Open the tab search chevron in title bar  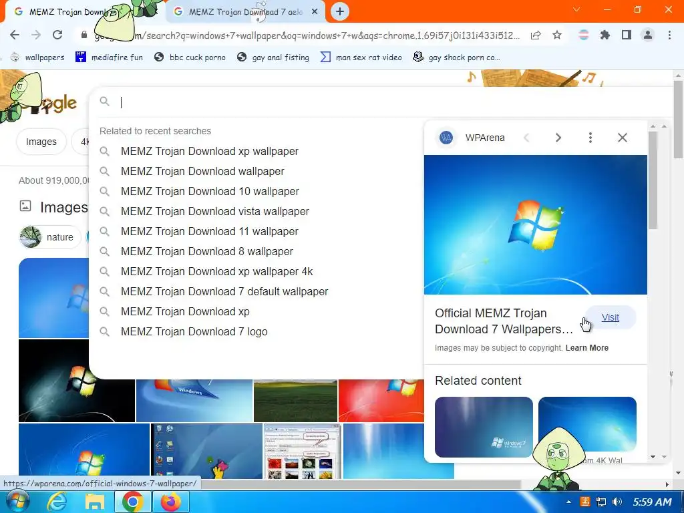point(576,9)
